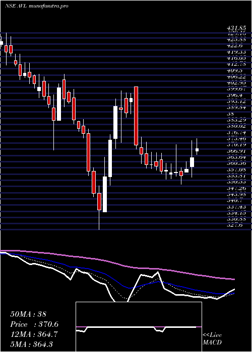Select the 327.6 price axis label
This screenshot has height=352, width=252.
click(235, 225)
